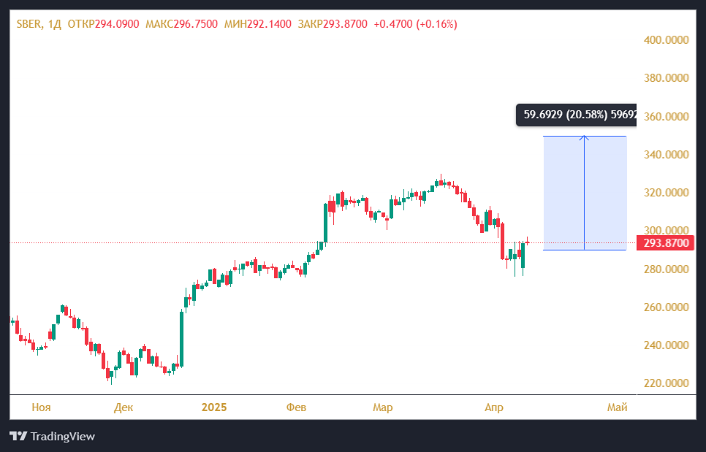Click the МАКС 296.7500 high value

(182, 24)
